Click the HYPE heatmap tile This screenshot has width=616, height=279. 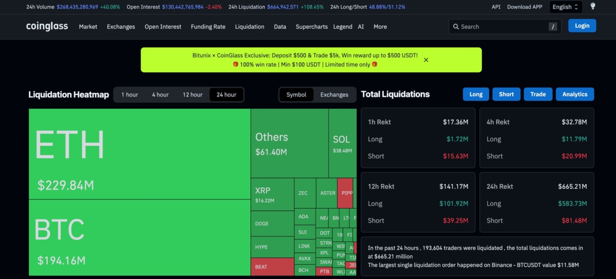[272, 247]
